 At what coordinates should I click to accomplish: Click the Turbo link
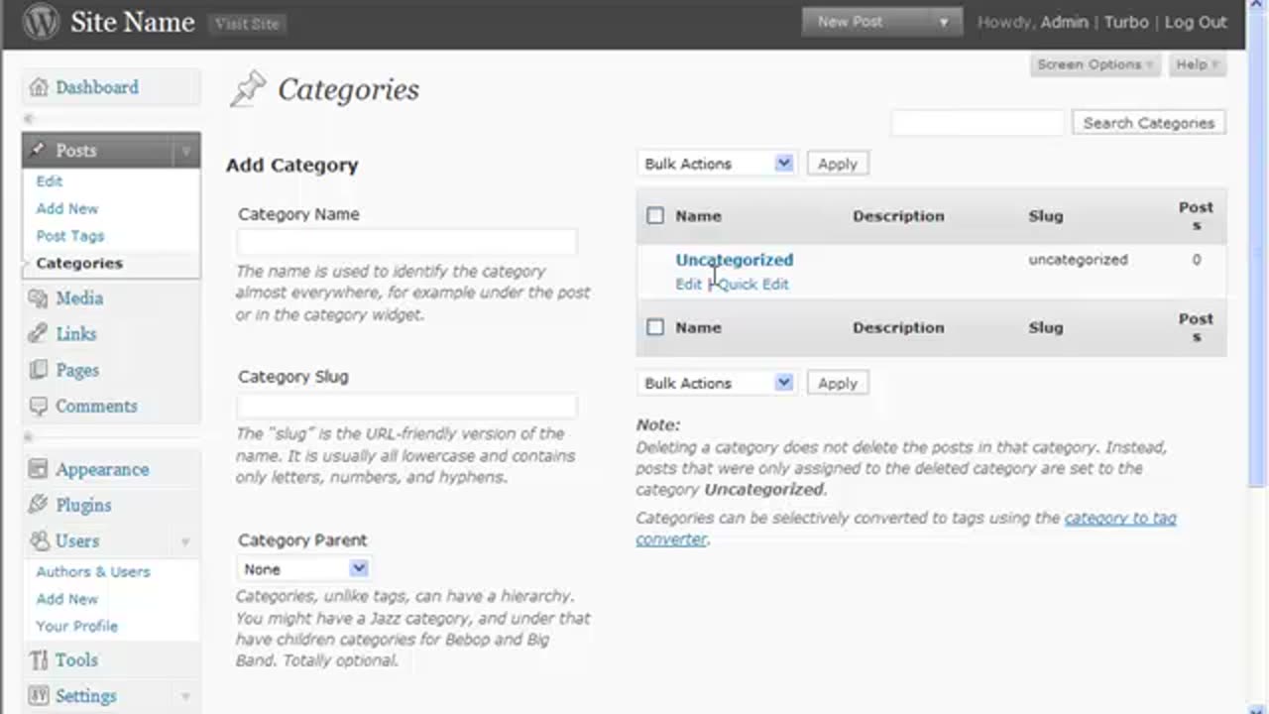click(1126, 22)
